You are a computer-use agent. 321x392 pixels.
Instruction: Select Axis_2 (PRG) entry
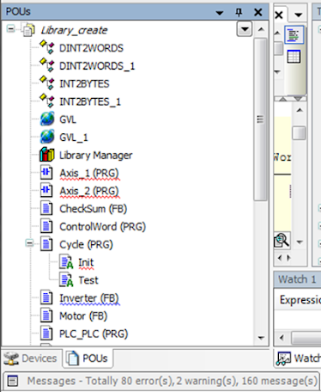tap(89, 191)
